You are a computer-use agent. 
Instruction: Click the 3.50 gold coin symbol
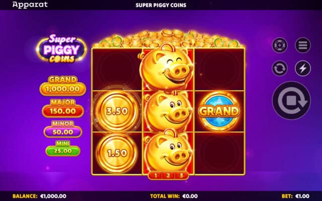(117, 111)
